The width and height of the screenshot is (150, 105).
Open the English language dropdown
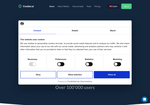pyautogui.click(x=113, y=6)
